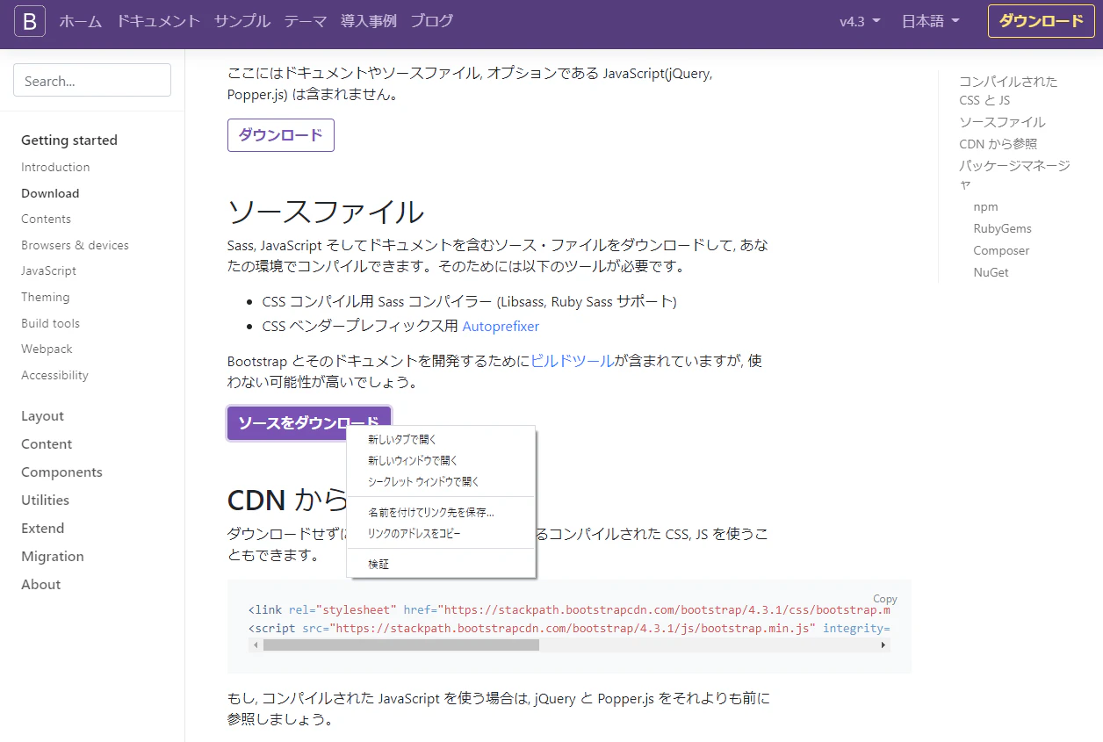The width and height of the screenshot is (1103, 742).
Task: Click the code block scroll left arrow
Action: [x=256, y=645]
